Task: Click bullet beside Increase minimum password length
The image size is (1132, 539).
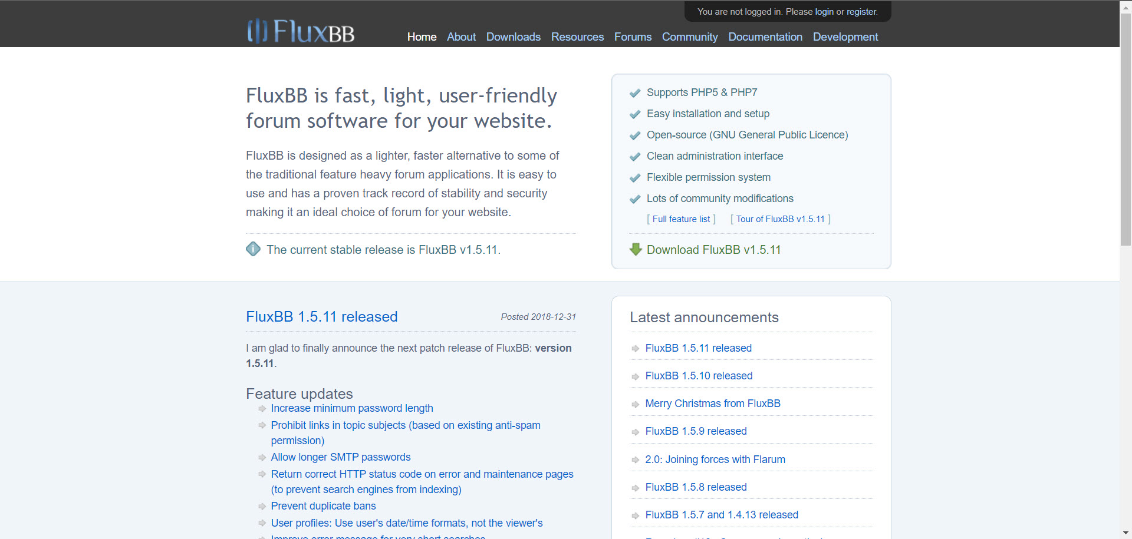Action: pyautogui.click(x=262, y=408)
